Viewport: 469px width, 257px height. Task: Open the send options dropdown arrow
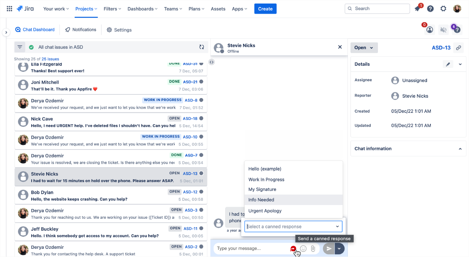340,248
